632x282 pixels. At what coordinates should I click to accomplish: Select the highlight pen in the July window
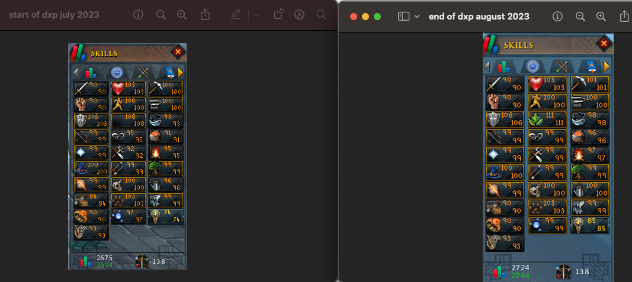[x=236, y=15]
